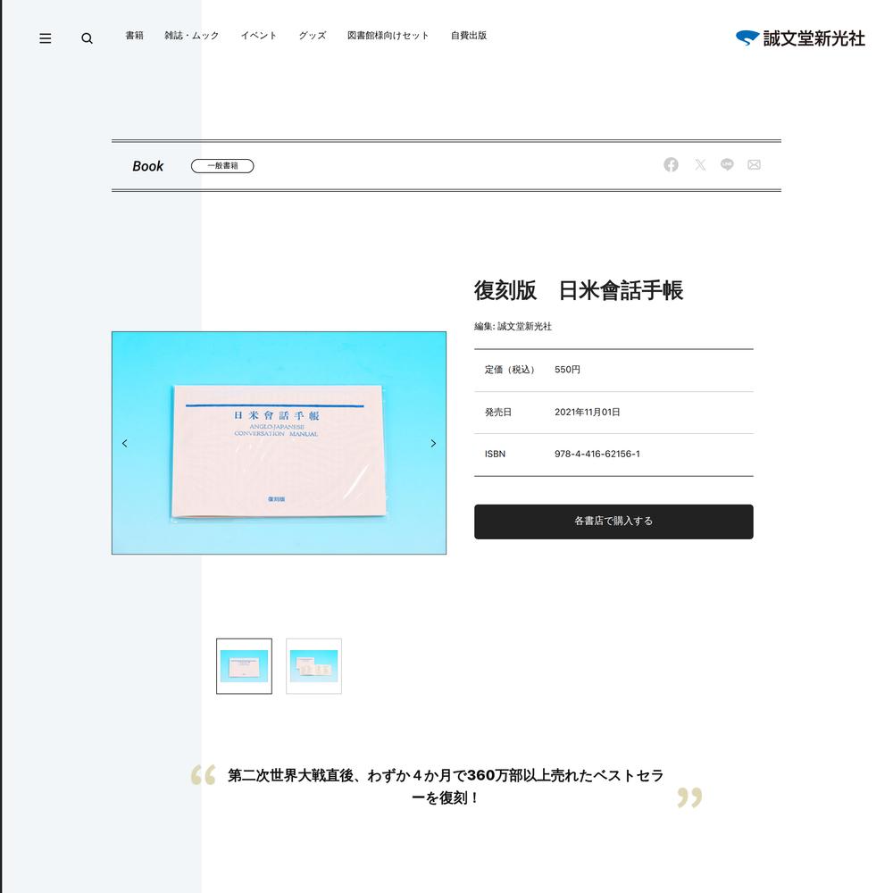Open the 書籍 menu item
This screenshot has width=893, height=893.
point(135,36)
